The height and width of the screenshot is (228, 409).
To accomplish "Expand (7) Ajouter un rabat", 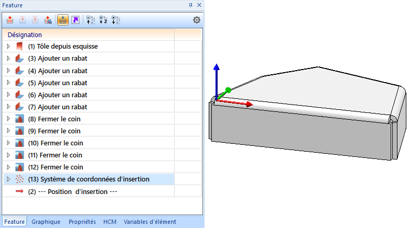I will click(8, 107).
